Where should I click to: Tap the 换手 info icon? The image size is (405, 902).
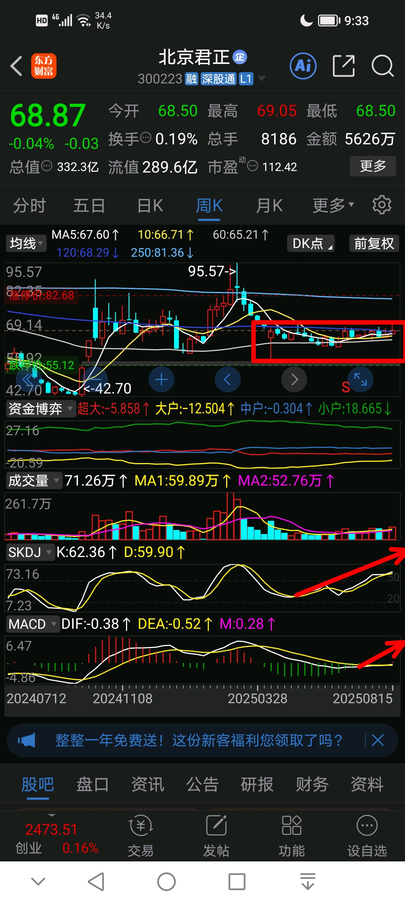(145, 138)
